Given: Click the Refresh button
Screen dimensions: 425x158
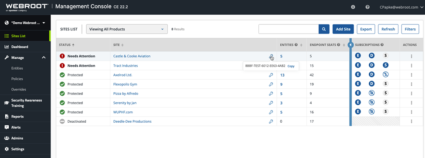Looking at the screenshot, I should click(388, 29).
